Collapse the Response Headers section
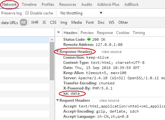The image size is (165, 120). 58,51
